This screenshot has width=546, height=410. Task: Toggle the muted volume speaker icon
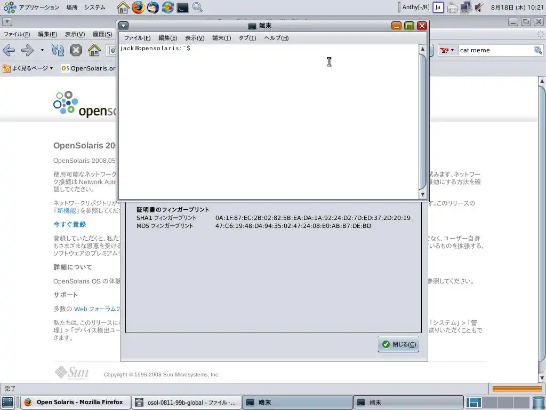[479, 7]
